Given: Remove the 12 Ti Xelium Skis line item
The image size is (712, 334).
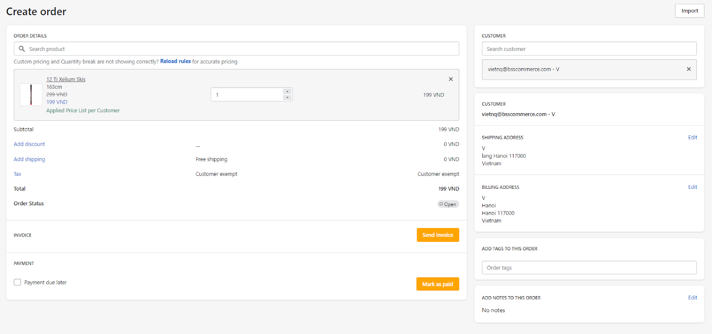Looking at the screenshot, I should pyautogui.click(x=451, y=79).
